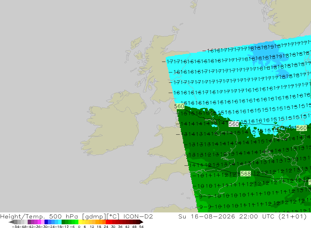311x228 pixels.
Task: Click the bright yellow legend swatch
Action: click(x=80, y=222)
